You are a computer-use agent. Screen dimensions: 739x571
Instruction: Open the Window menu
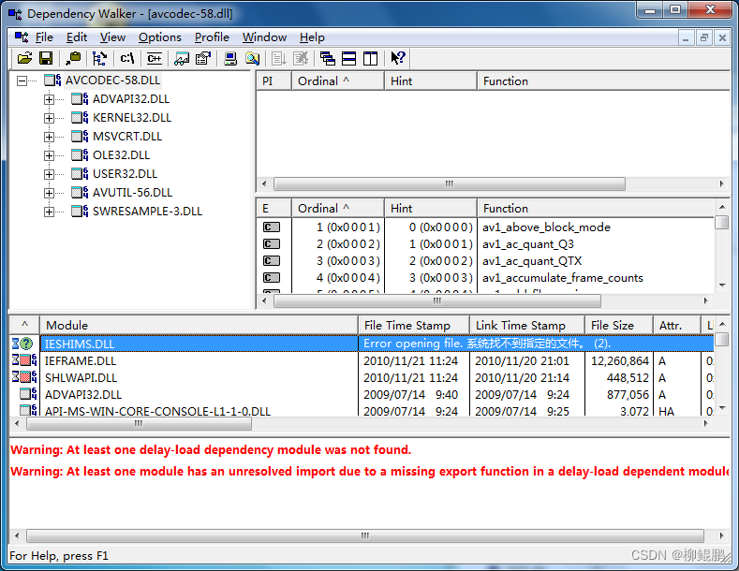click(x=264, y=37)
